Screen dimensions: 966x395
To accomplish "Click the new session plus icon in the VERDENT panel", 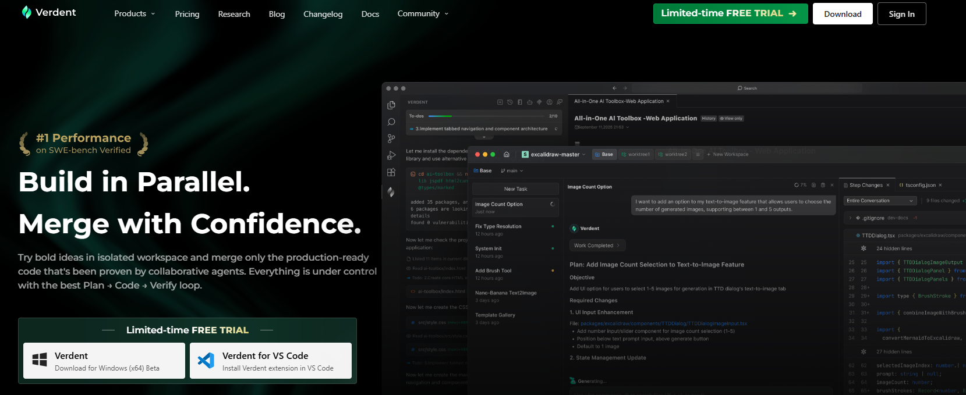I will click(x=500, y=102).
